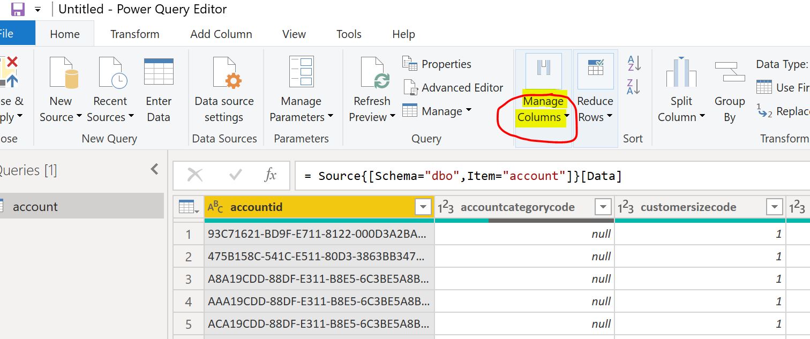The width and height of the screenshot is (810, 339).
Task: Open the Advanced Editor
Action: (x=453, y=87)
